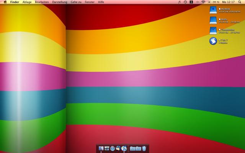Open Spaces from the Dock

(107, 148)
